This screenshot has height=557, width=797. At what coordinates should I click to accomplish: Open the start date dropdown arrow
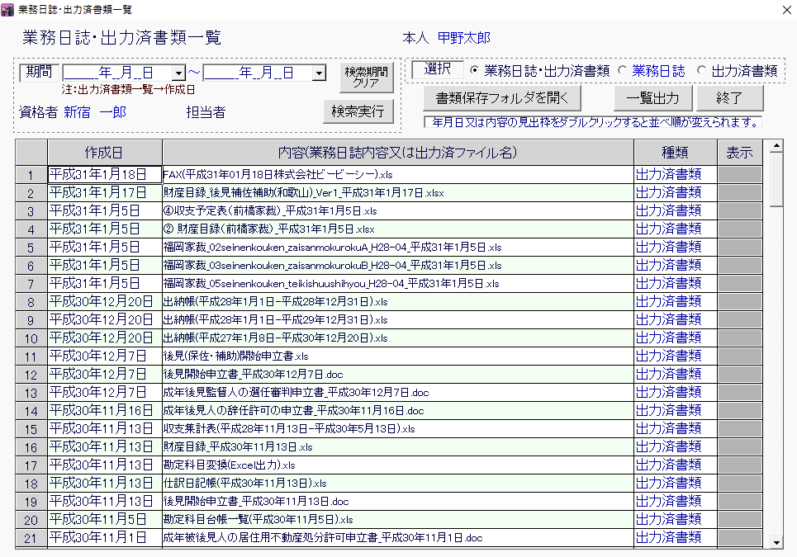178,73
